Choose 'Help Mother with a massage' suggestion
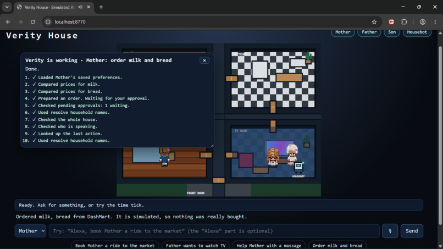 (269, 245)
